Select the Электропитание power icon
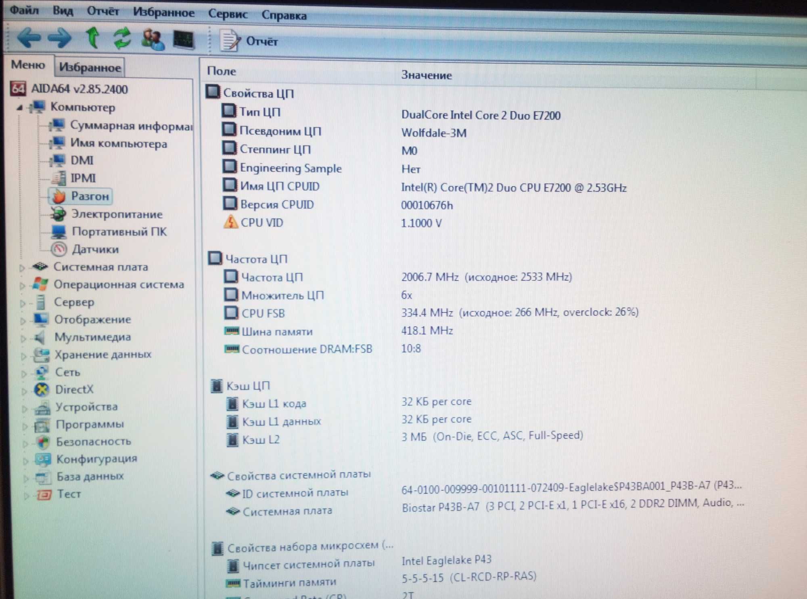807x599 pixels. 59,214
